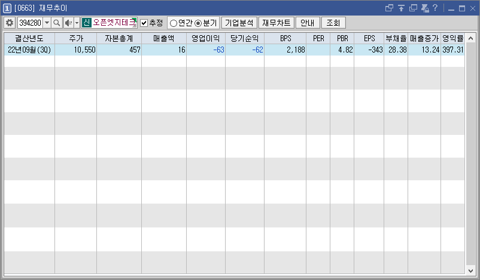Viewport: 480px width, 280px height.
Task: Close the 재무추이 window
Action: tap(473, 8)
